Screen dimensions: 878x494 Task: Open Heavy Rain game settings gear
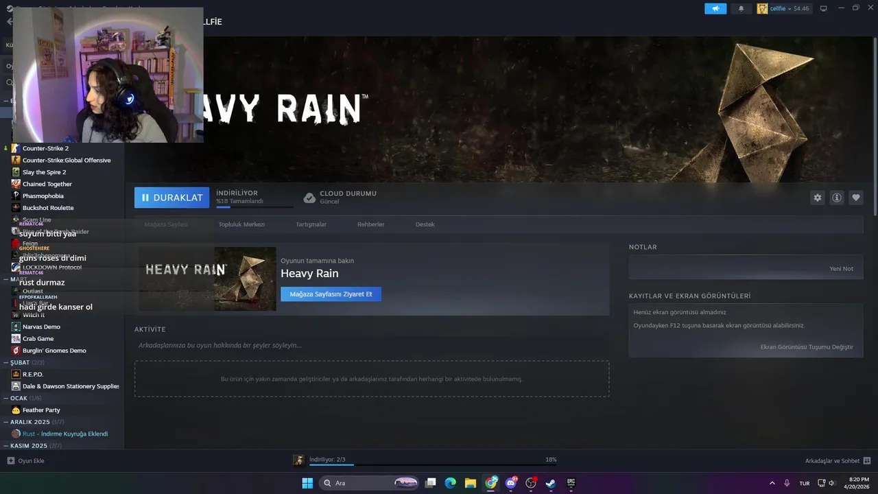(817, 198)
